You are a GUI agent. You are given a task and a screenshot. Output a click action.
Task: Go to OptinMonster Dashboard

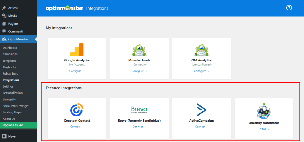(10, 48)
